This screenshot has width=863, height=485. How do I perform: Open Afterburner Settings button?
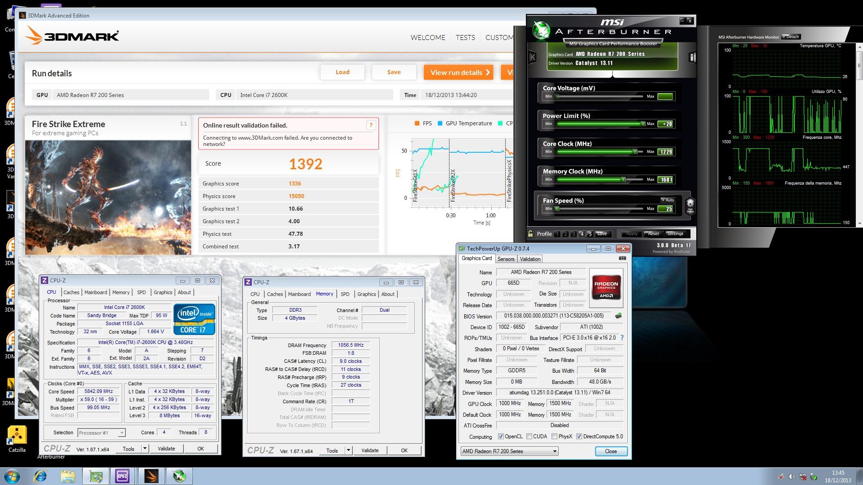[675, 234]
